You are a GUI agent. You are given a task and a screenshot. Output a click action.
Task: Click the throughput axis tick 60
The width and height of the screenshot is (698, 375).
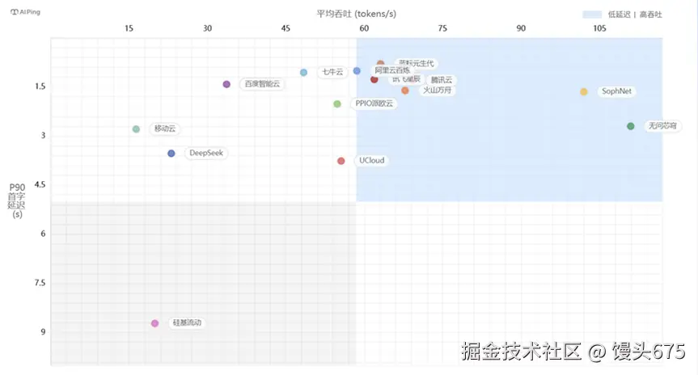[x=364, y=28]
